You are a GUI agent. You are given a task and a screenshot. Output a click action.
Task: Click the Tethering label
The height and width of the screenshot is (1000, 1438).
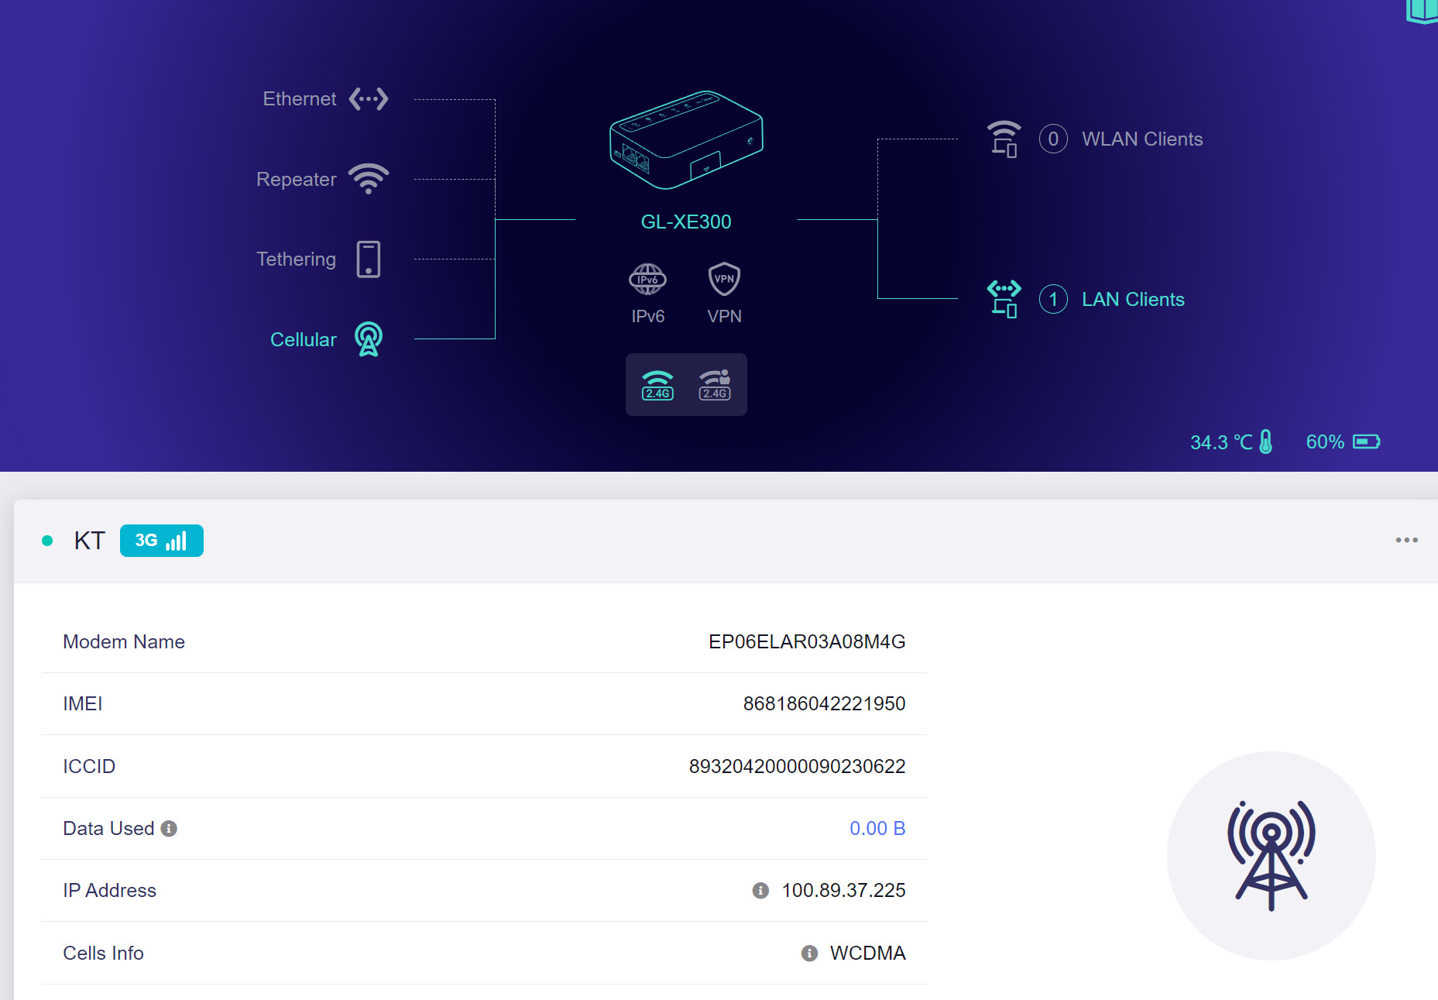[297, 259]
